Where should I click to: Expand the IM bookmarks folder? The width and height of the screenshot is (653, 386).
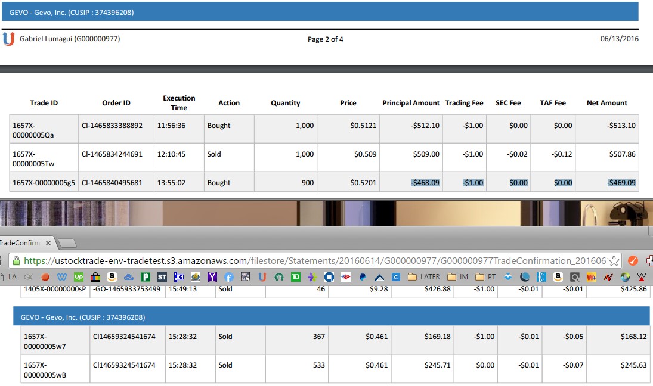click(457, 277)
